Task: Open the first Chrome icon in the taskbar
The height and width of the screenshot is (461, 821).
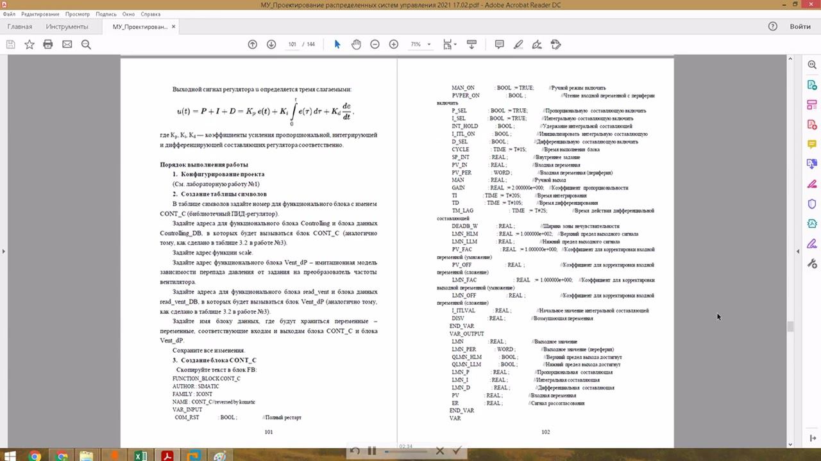Action: click(34, 456)
